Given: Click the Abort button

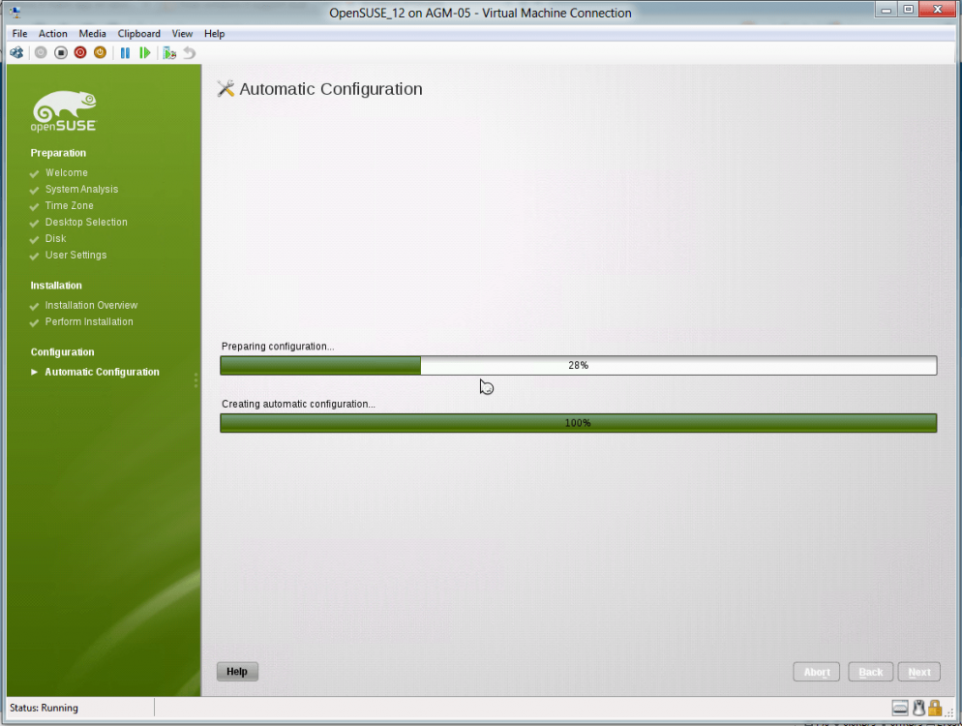Looking at the screenshot, I should 817,672.
